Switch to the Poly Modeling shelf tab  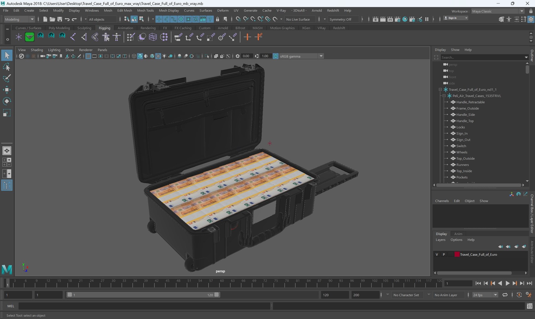coord(59,28)
